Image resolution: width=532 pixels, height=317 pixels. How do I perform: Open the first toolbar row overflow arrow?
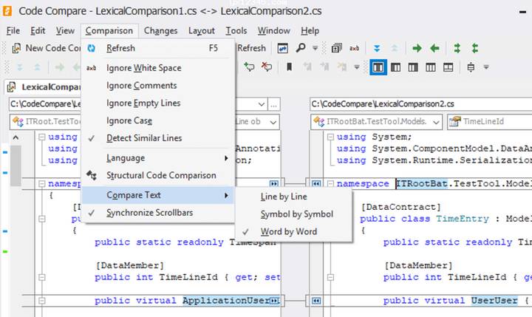pyautogui.click(x=315, y=48)
